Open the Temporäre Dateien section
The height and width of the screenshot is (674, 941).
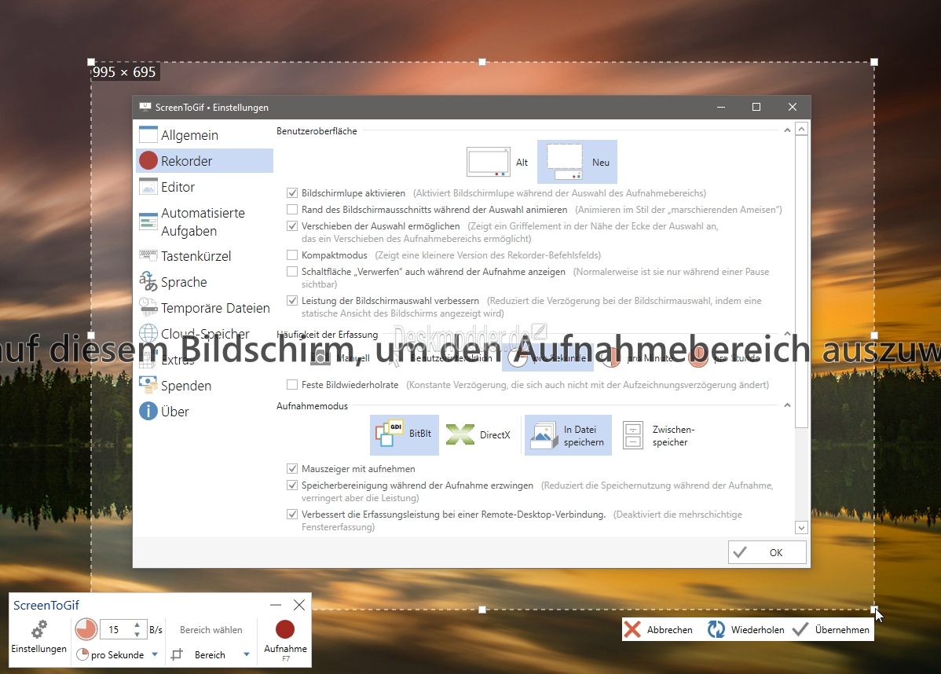click(205, 308)
